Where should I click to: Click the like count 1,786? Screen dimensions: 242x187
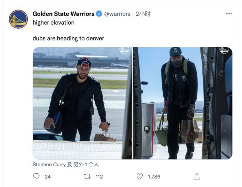click(154, 176)
